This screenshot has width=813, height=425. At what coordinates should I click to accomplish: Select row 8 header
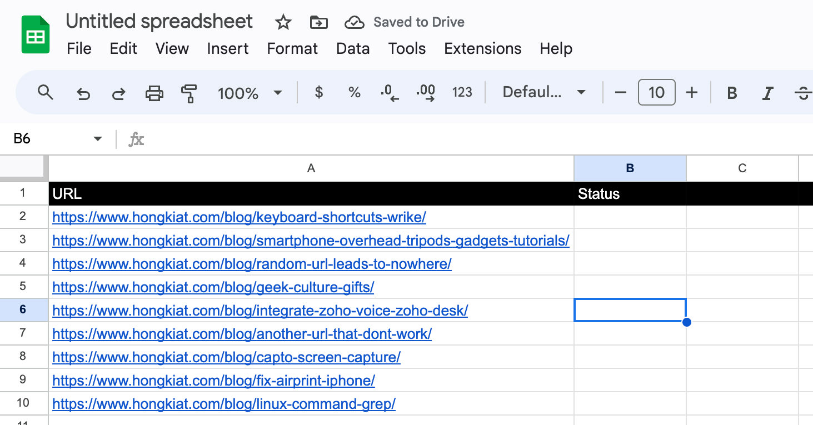pyautogui.click(x=23, y=357)
